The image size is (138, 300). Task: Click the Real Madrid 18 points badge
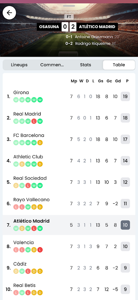(125, 118)
